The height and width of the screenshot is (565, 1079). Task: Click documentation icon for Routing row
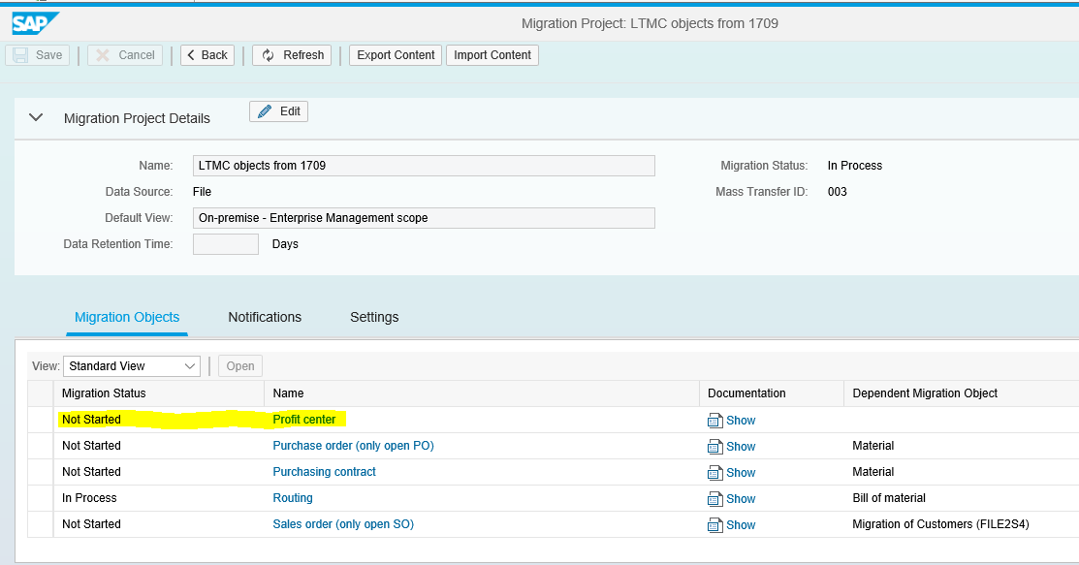(x=715, y=499)
